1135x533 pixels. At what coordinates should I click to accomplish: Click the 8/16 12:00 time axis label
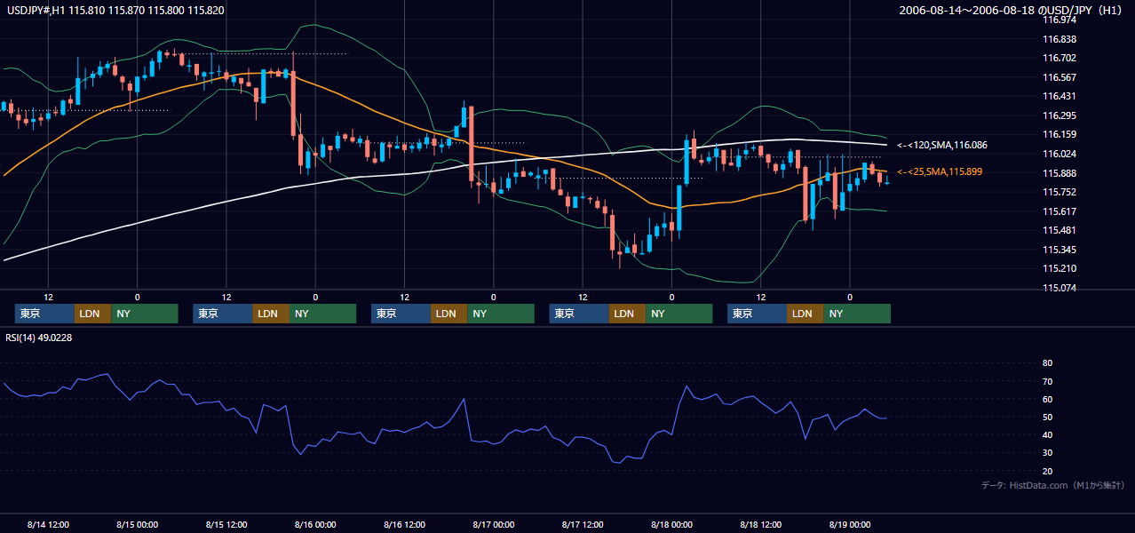[x=404, y=524]
